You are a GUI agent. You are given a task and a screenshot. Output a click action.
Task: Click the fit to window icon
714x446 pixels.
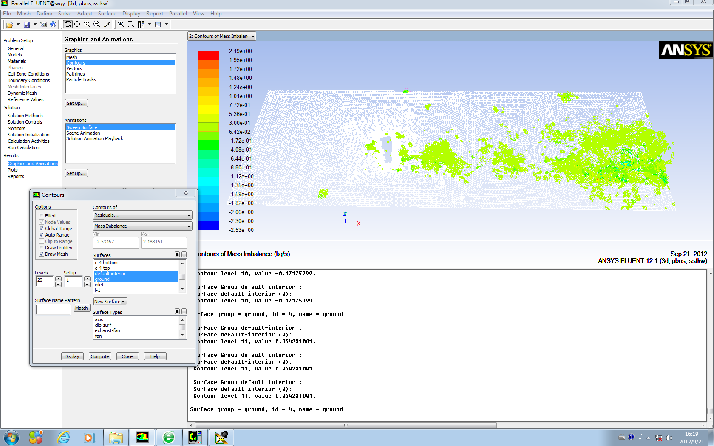[121, 25]
